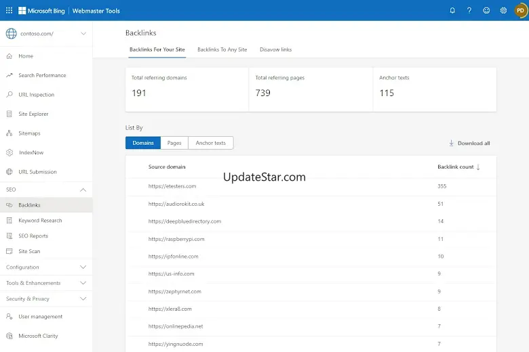The image size is (529, 352).
Task: Click backlink count 355
Action: click(x=442, y=186)
